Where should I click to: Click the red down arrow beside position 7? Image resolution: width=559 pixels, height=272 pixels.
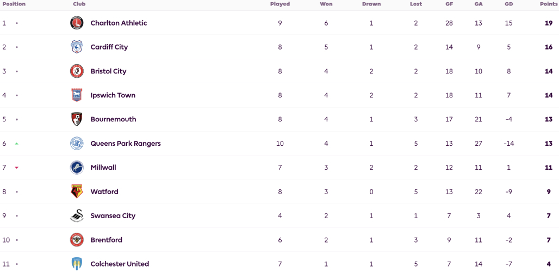[x=16, y=168]
